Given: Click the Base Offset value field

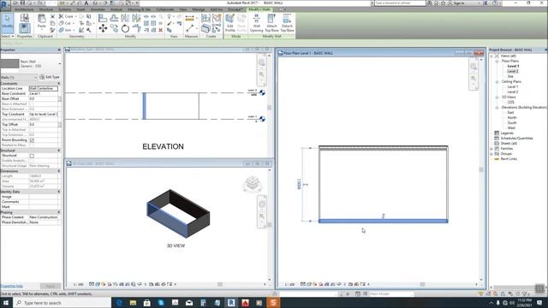Looking at the screenshot, I should coord(43,99).
